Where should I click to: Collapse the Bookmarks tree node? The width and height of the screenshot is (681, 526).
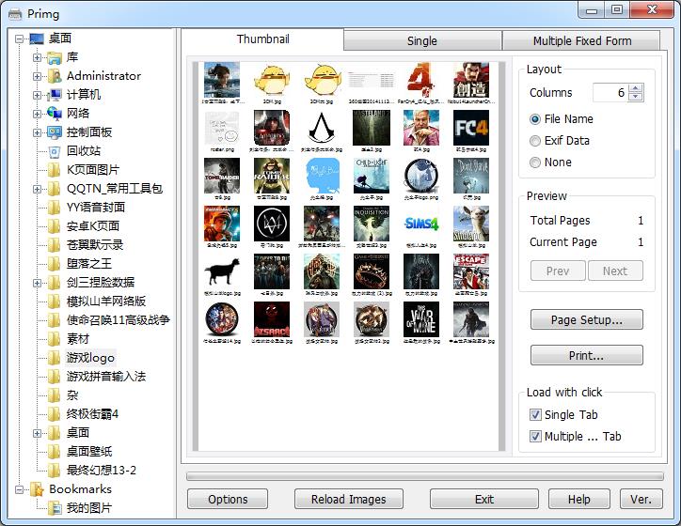pos(19,489)
